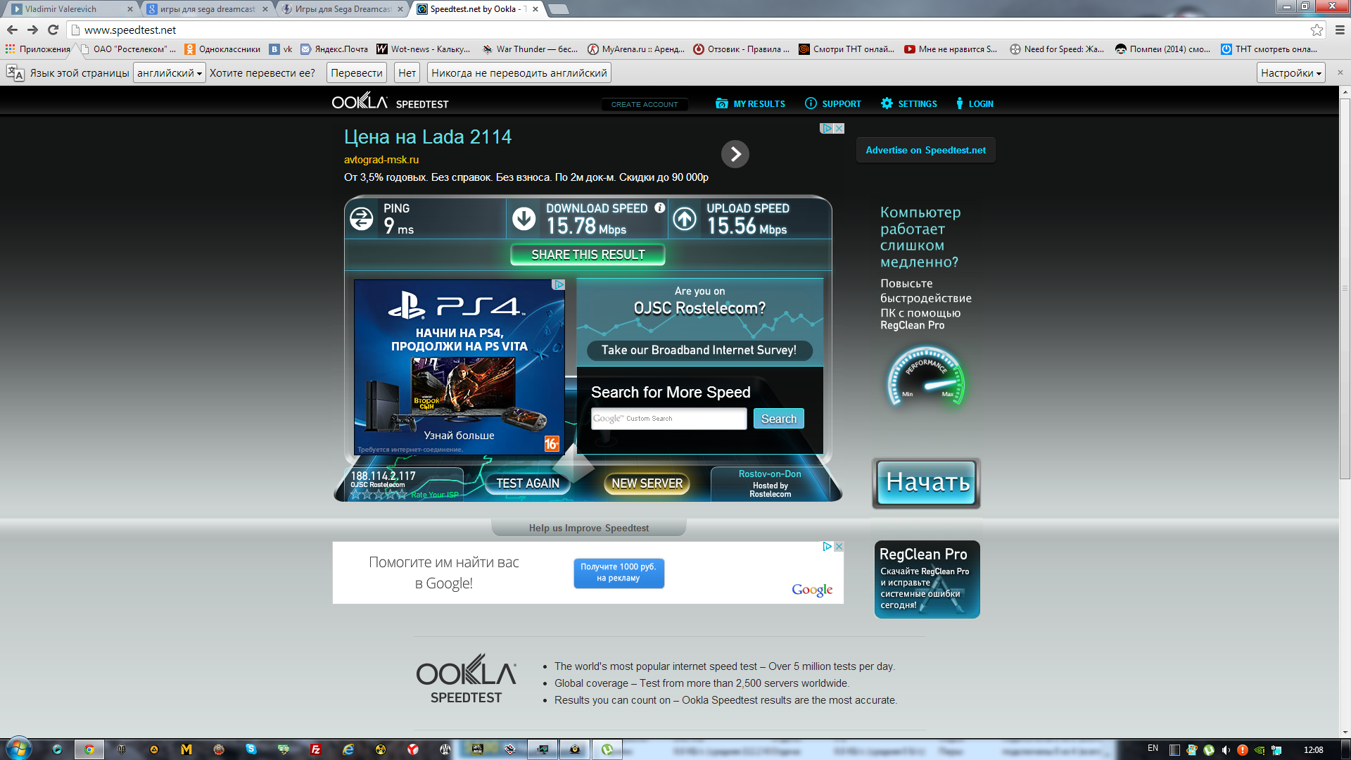Viewport: 1351px width, 760px height.
Task: Choose Никогда не переводить английский
Action: [519, 73]
